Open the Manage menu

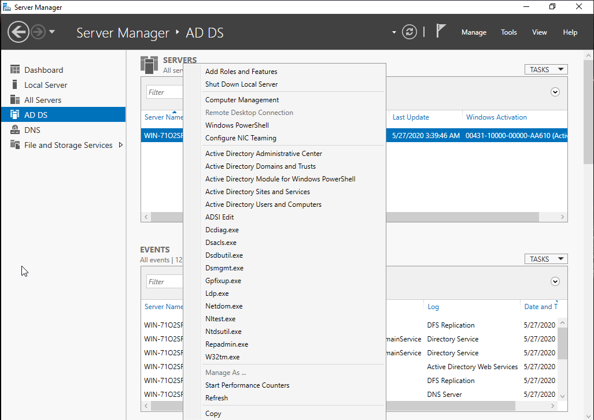pos(474,32)
